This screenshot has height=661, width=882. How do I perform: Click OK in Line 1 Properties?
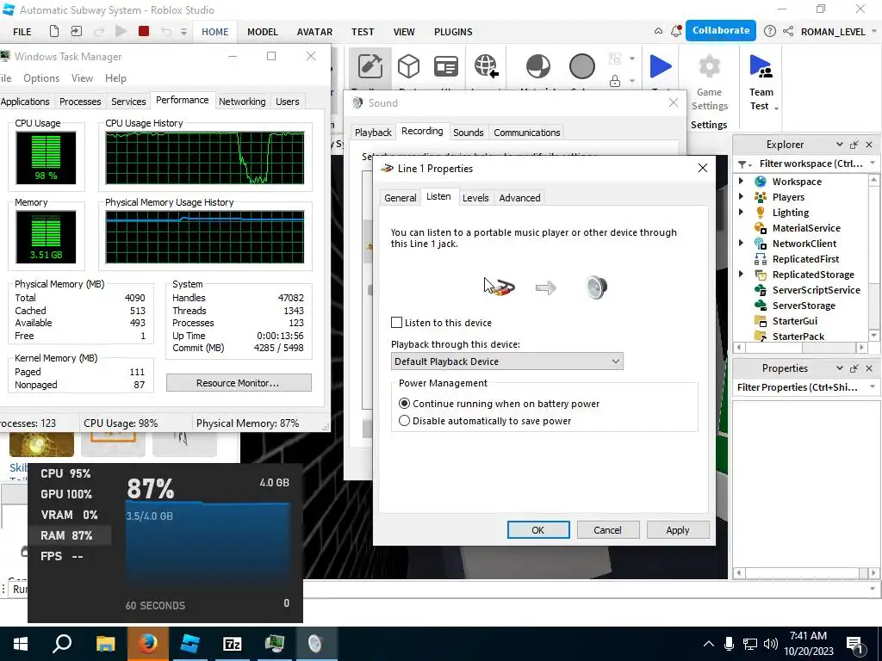coord(538,530)
